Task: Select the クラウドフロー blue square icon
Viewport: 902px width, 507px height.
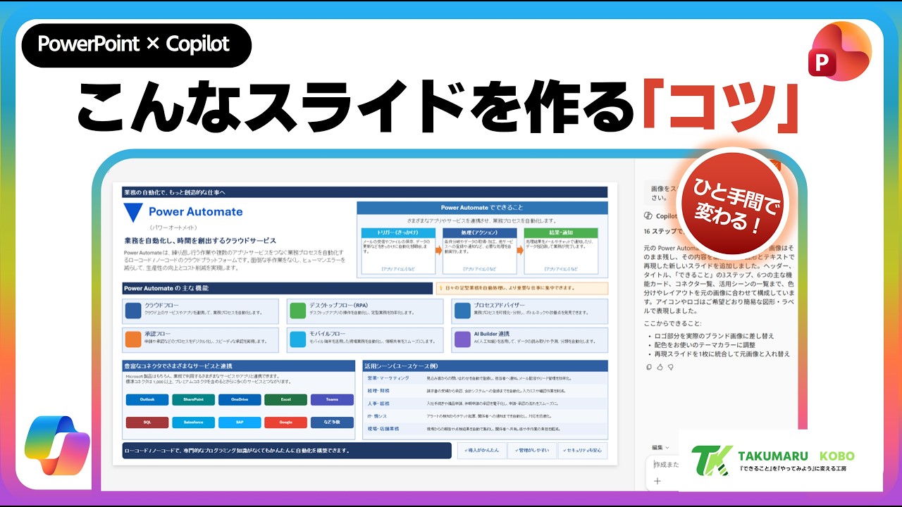Action: pyautogui.click(x=133, y=311)
